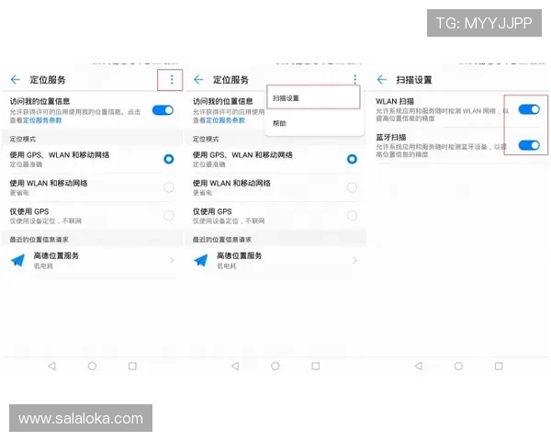The width and height of the screenshot is (551, 441).
Task: Tap Android home circle under menu-open 定位服务 screen
Action: tap(275, 366)
